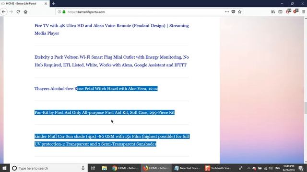Open the People taskbar icon
This screenshot has width=307, height=172.
tap(241, 168)
